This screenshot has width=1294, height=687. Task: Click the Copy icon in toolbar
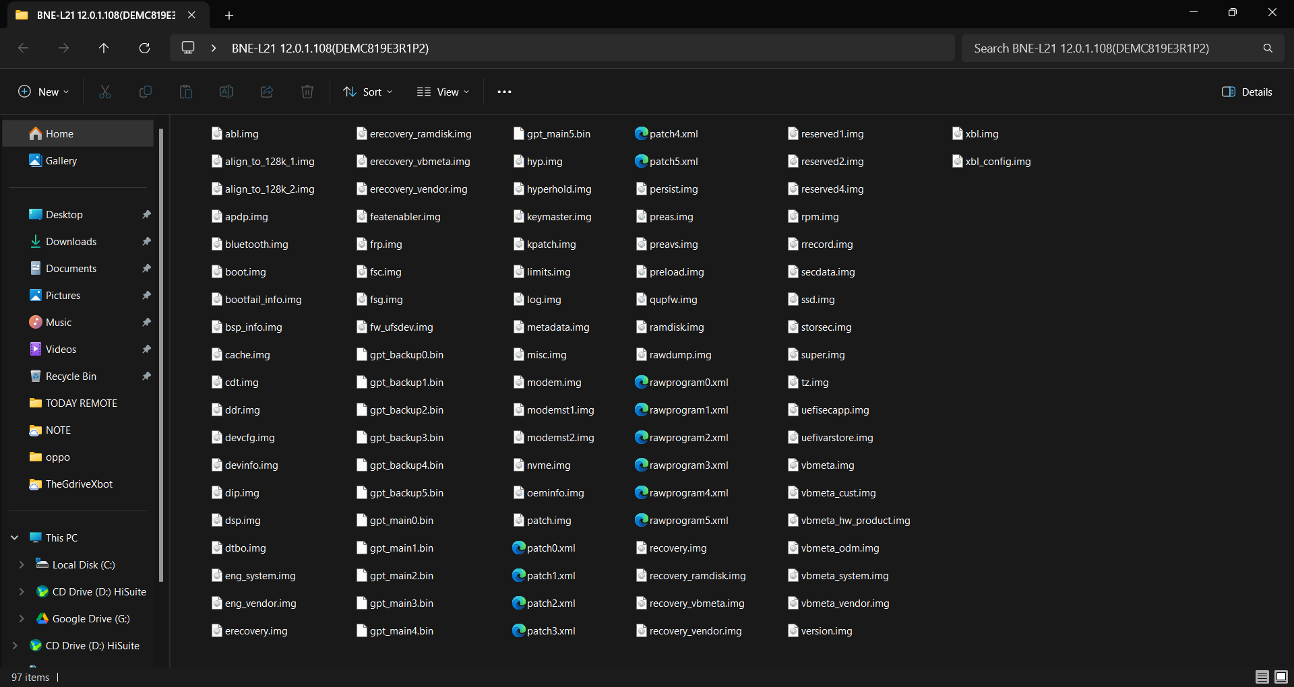[146, 92]
